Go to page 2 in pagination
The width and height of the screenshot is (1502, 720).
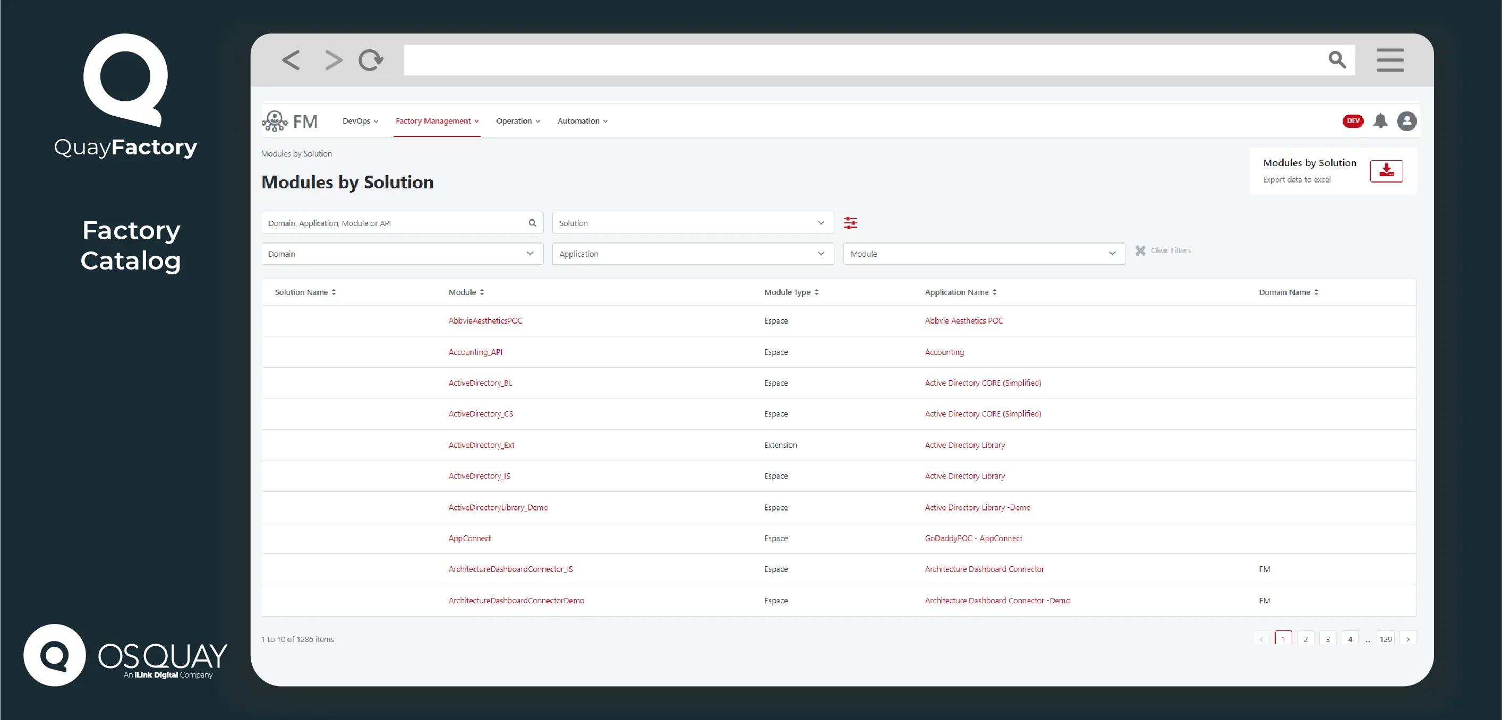pyautogui.click(x=1305, y=638)
